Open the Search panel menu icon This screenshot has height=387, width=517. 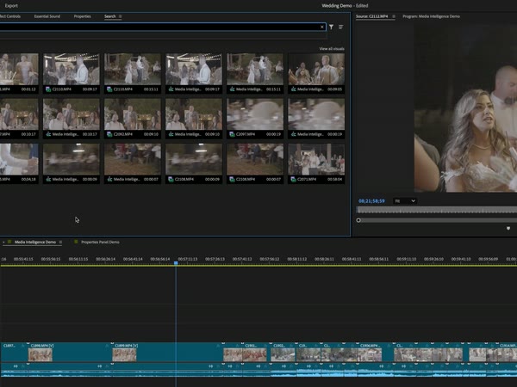coord(121,16)
